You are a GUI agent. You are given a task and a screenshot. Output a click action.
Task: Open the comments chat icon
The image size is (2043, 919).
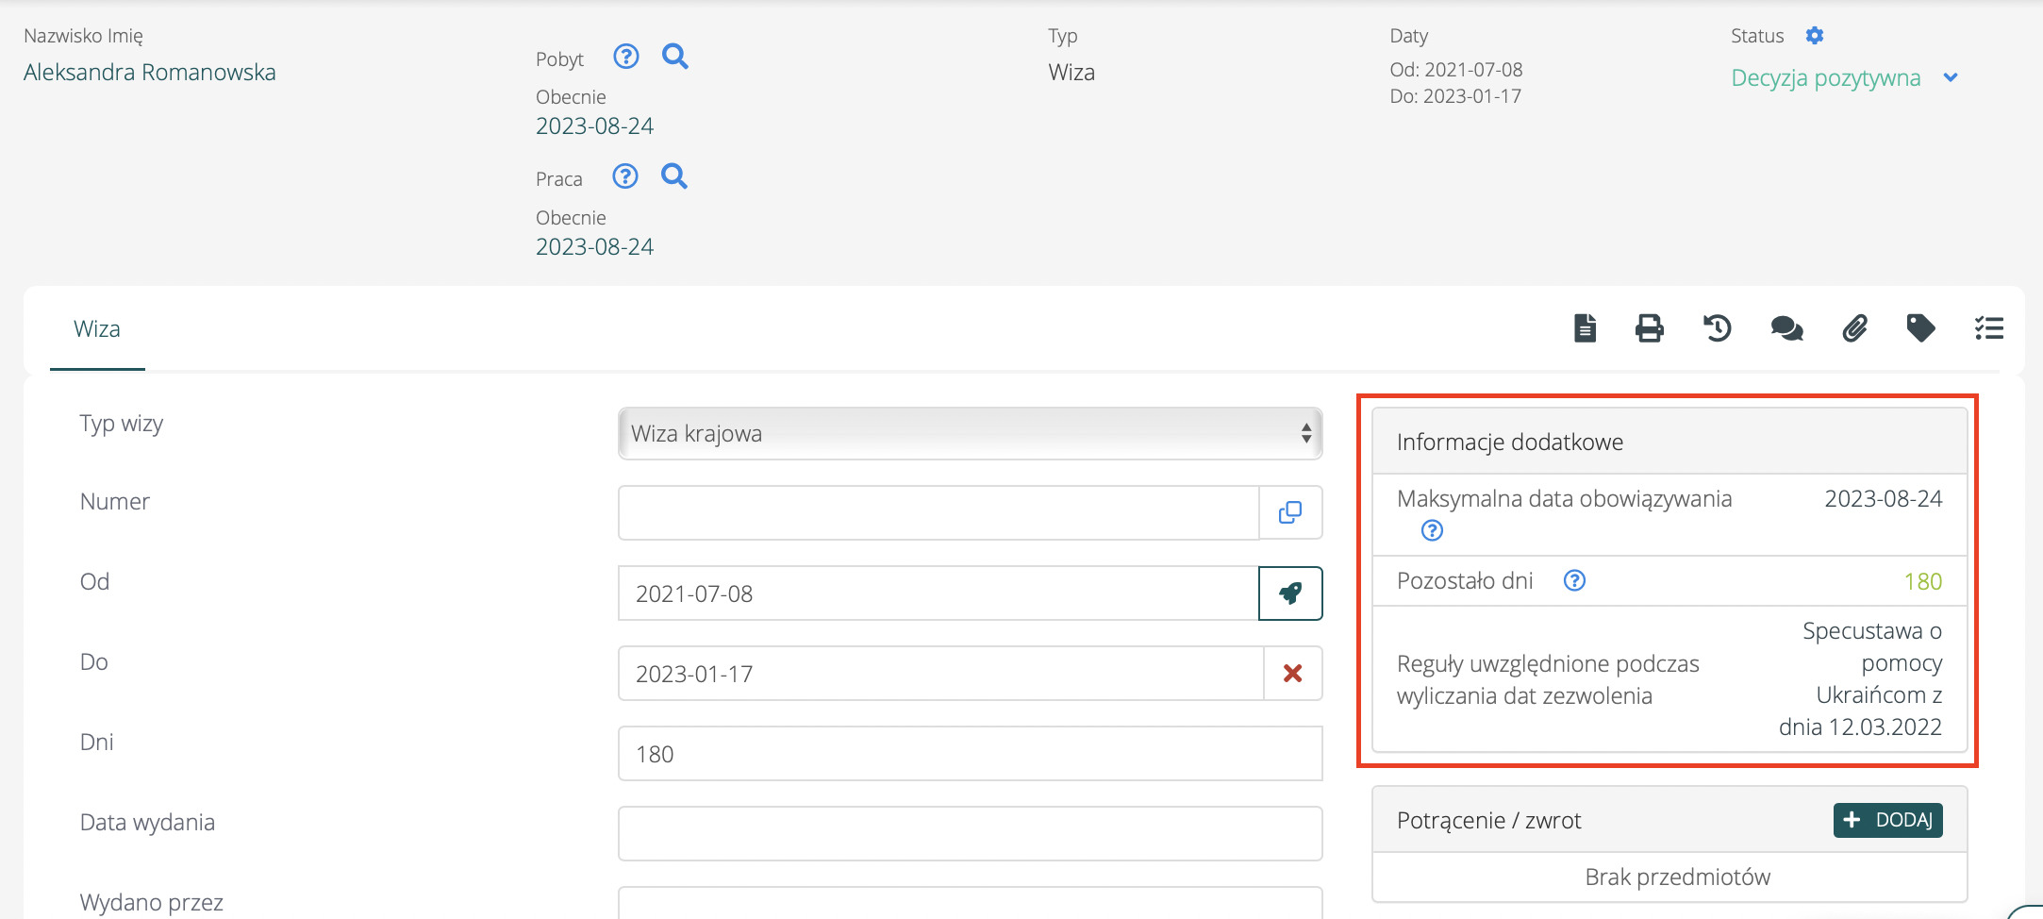(1786, 328)
